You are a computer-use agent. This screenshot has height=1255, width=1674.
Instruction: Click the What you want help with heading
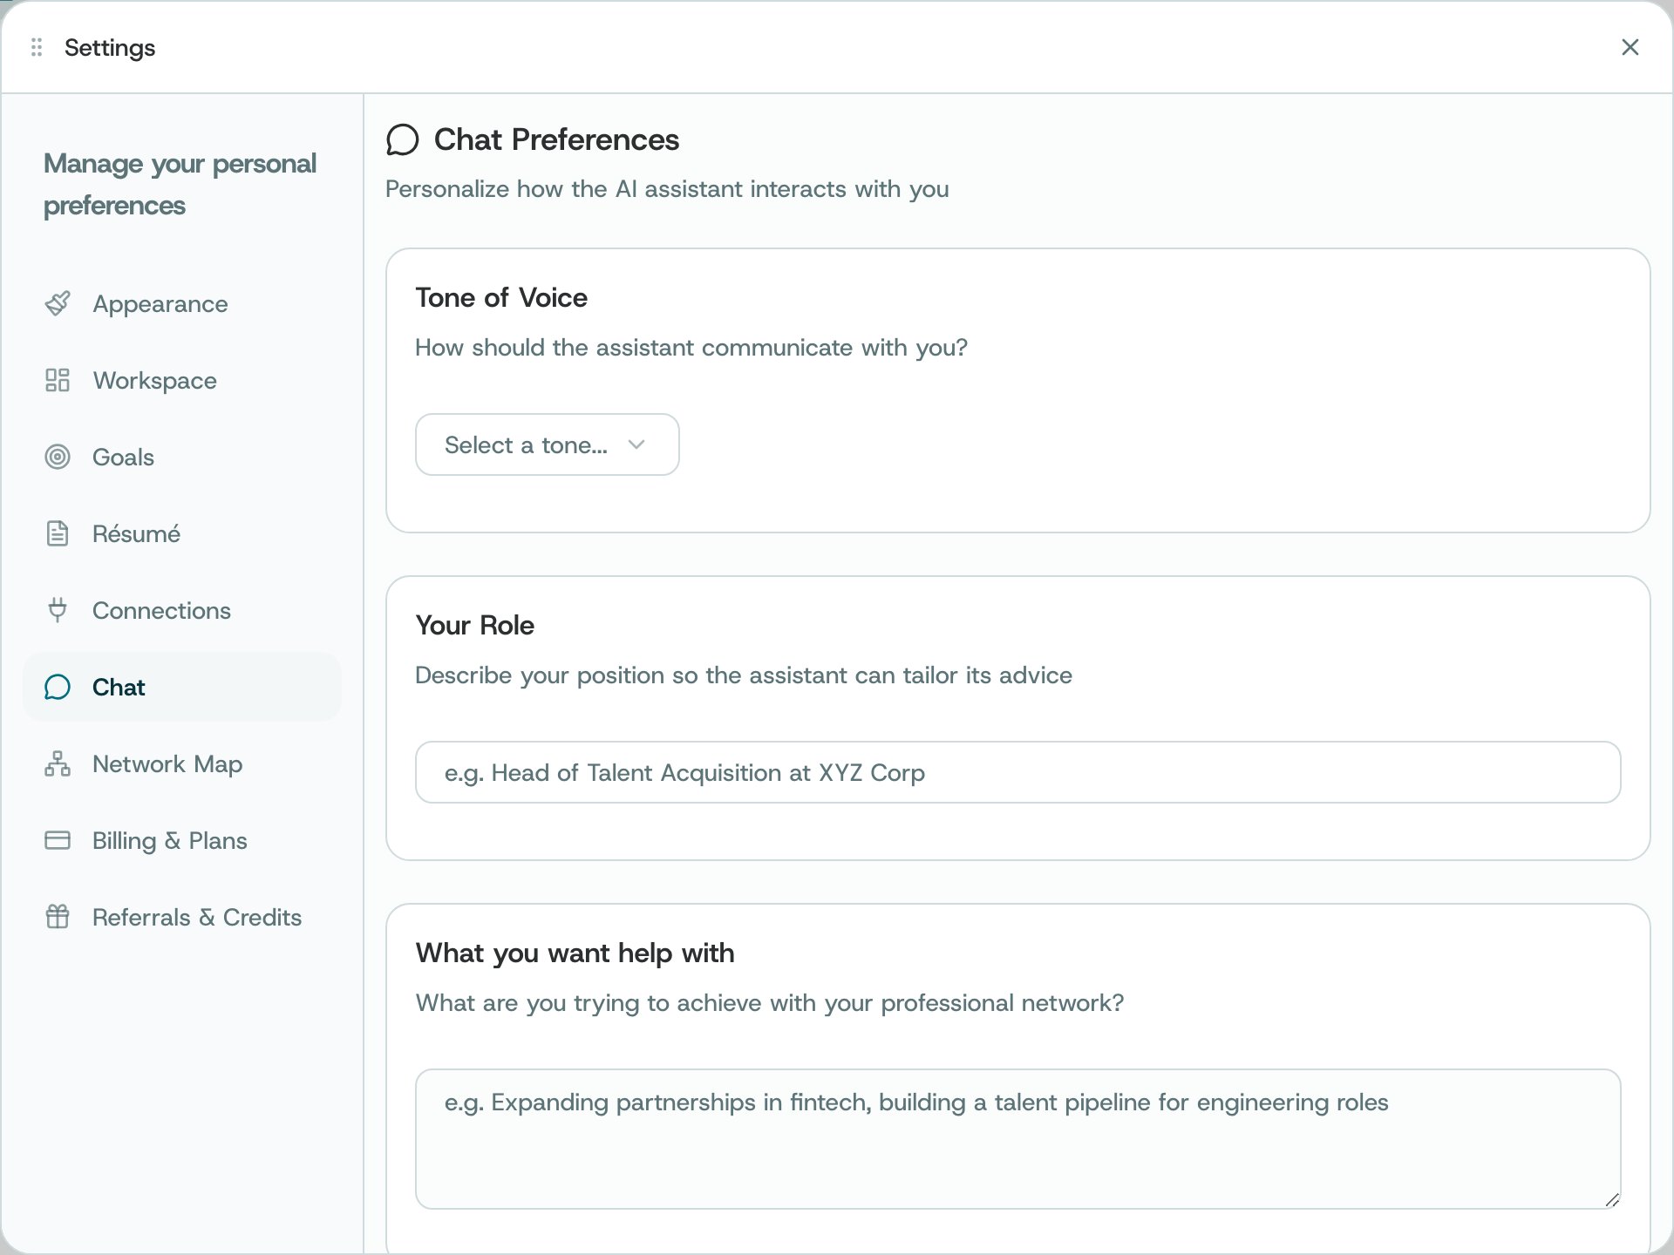575,953
